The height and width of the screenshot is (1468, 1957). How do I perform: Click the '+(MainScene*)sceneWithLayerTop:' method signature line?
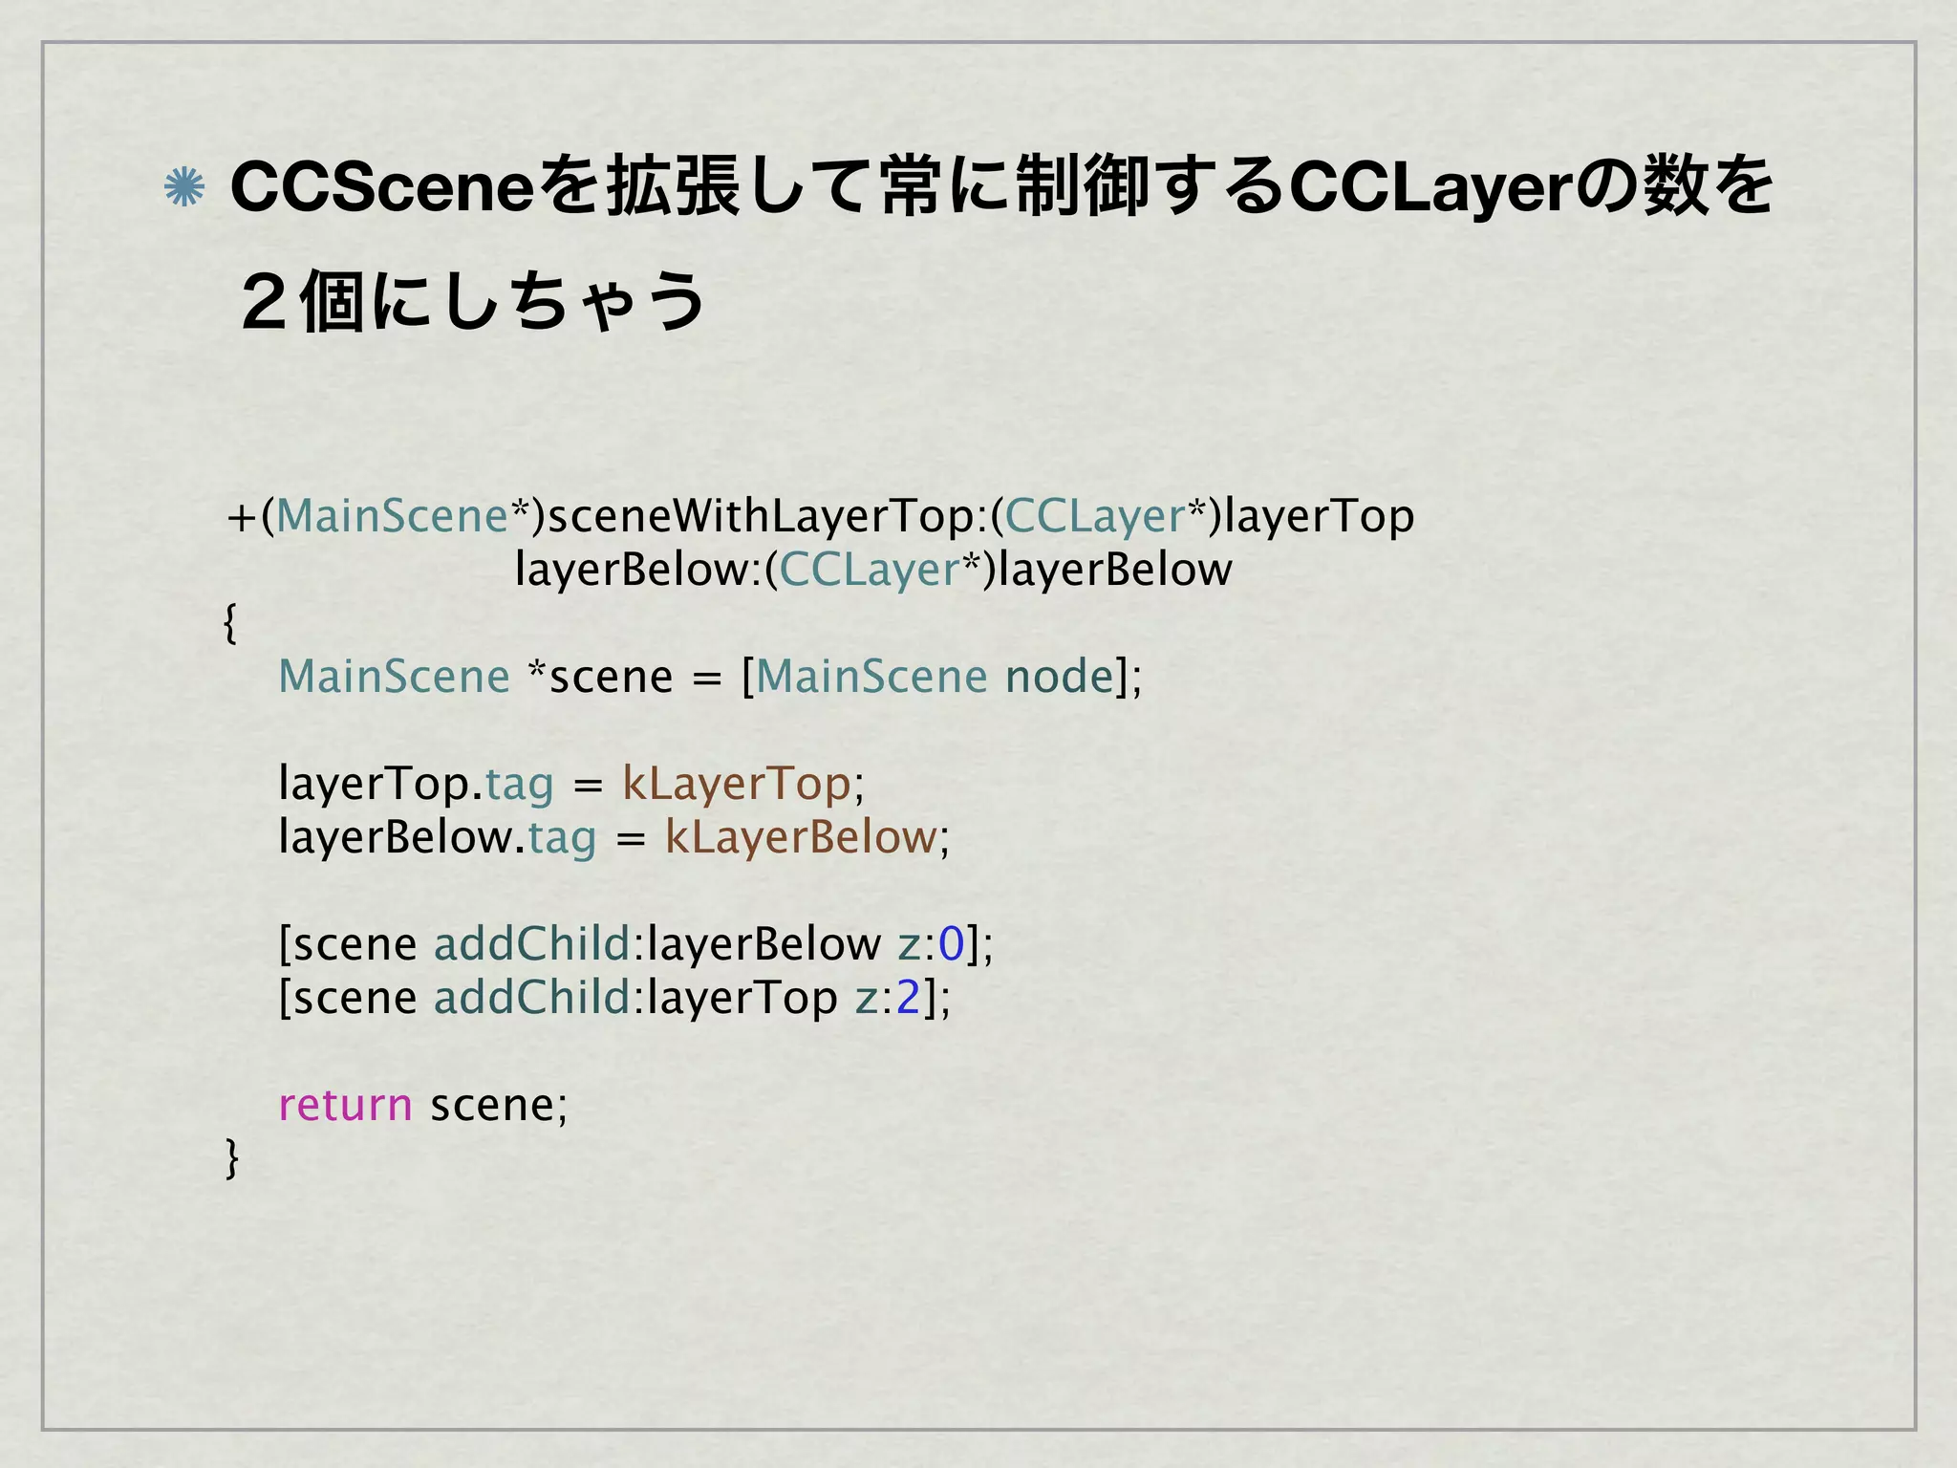click(820, 517)
